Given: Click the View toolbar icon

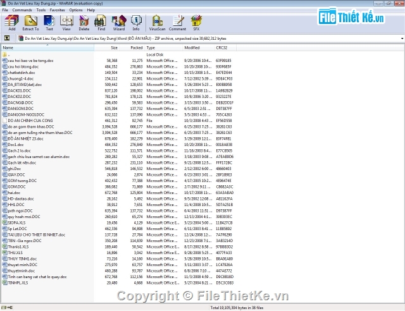Looking at the screenshot, I should (66, 23).
